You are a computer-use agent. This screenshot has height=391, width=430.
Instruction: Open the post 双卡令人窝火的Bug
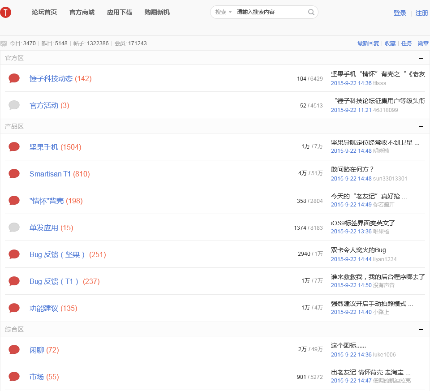coord(358,250)
